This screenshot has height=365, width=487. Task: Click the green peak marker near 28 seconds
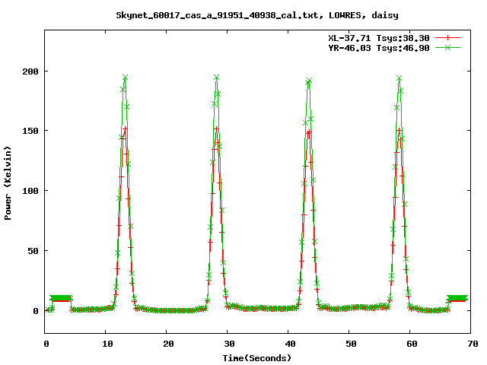[216, 78]
